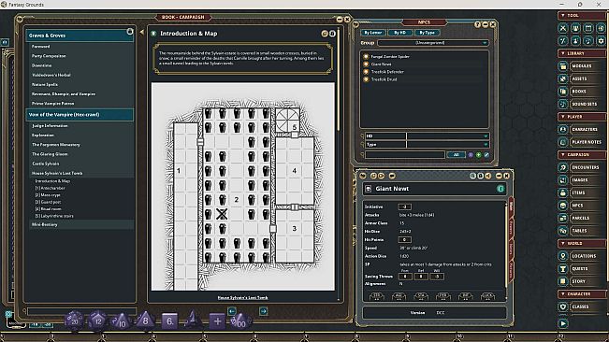Click the Giant Newt Initiative value field
Screen dimensions: 609x342
point(404,207)
